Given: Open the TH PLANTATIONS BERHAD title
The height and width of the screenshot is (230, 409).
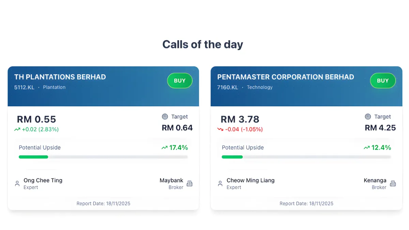Looking at the screenshot, I should pos(60,77).
